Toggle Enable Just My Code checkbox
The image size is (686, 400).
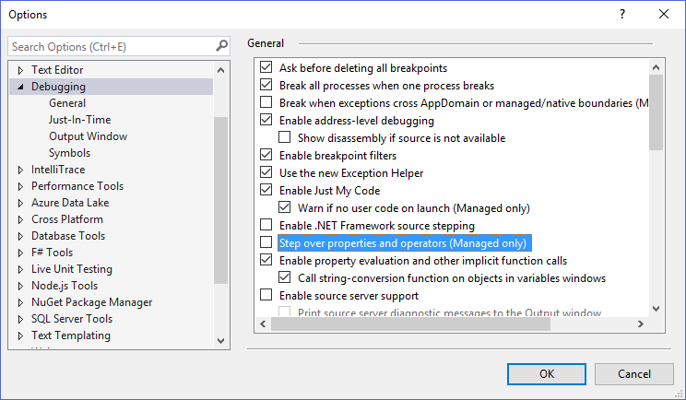266,191
